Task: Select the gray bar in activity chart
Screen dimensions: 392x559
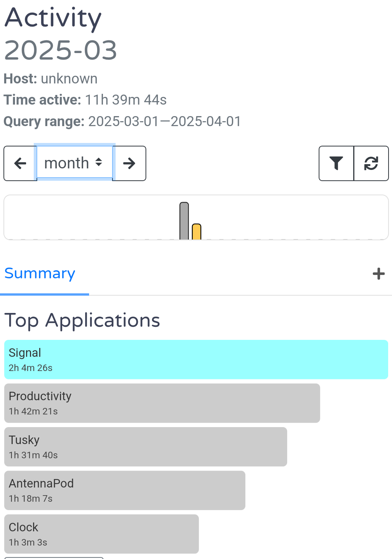Action: point(184,221)
